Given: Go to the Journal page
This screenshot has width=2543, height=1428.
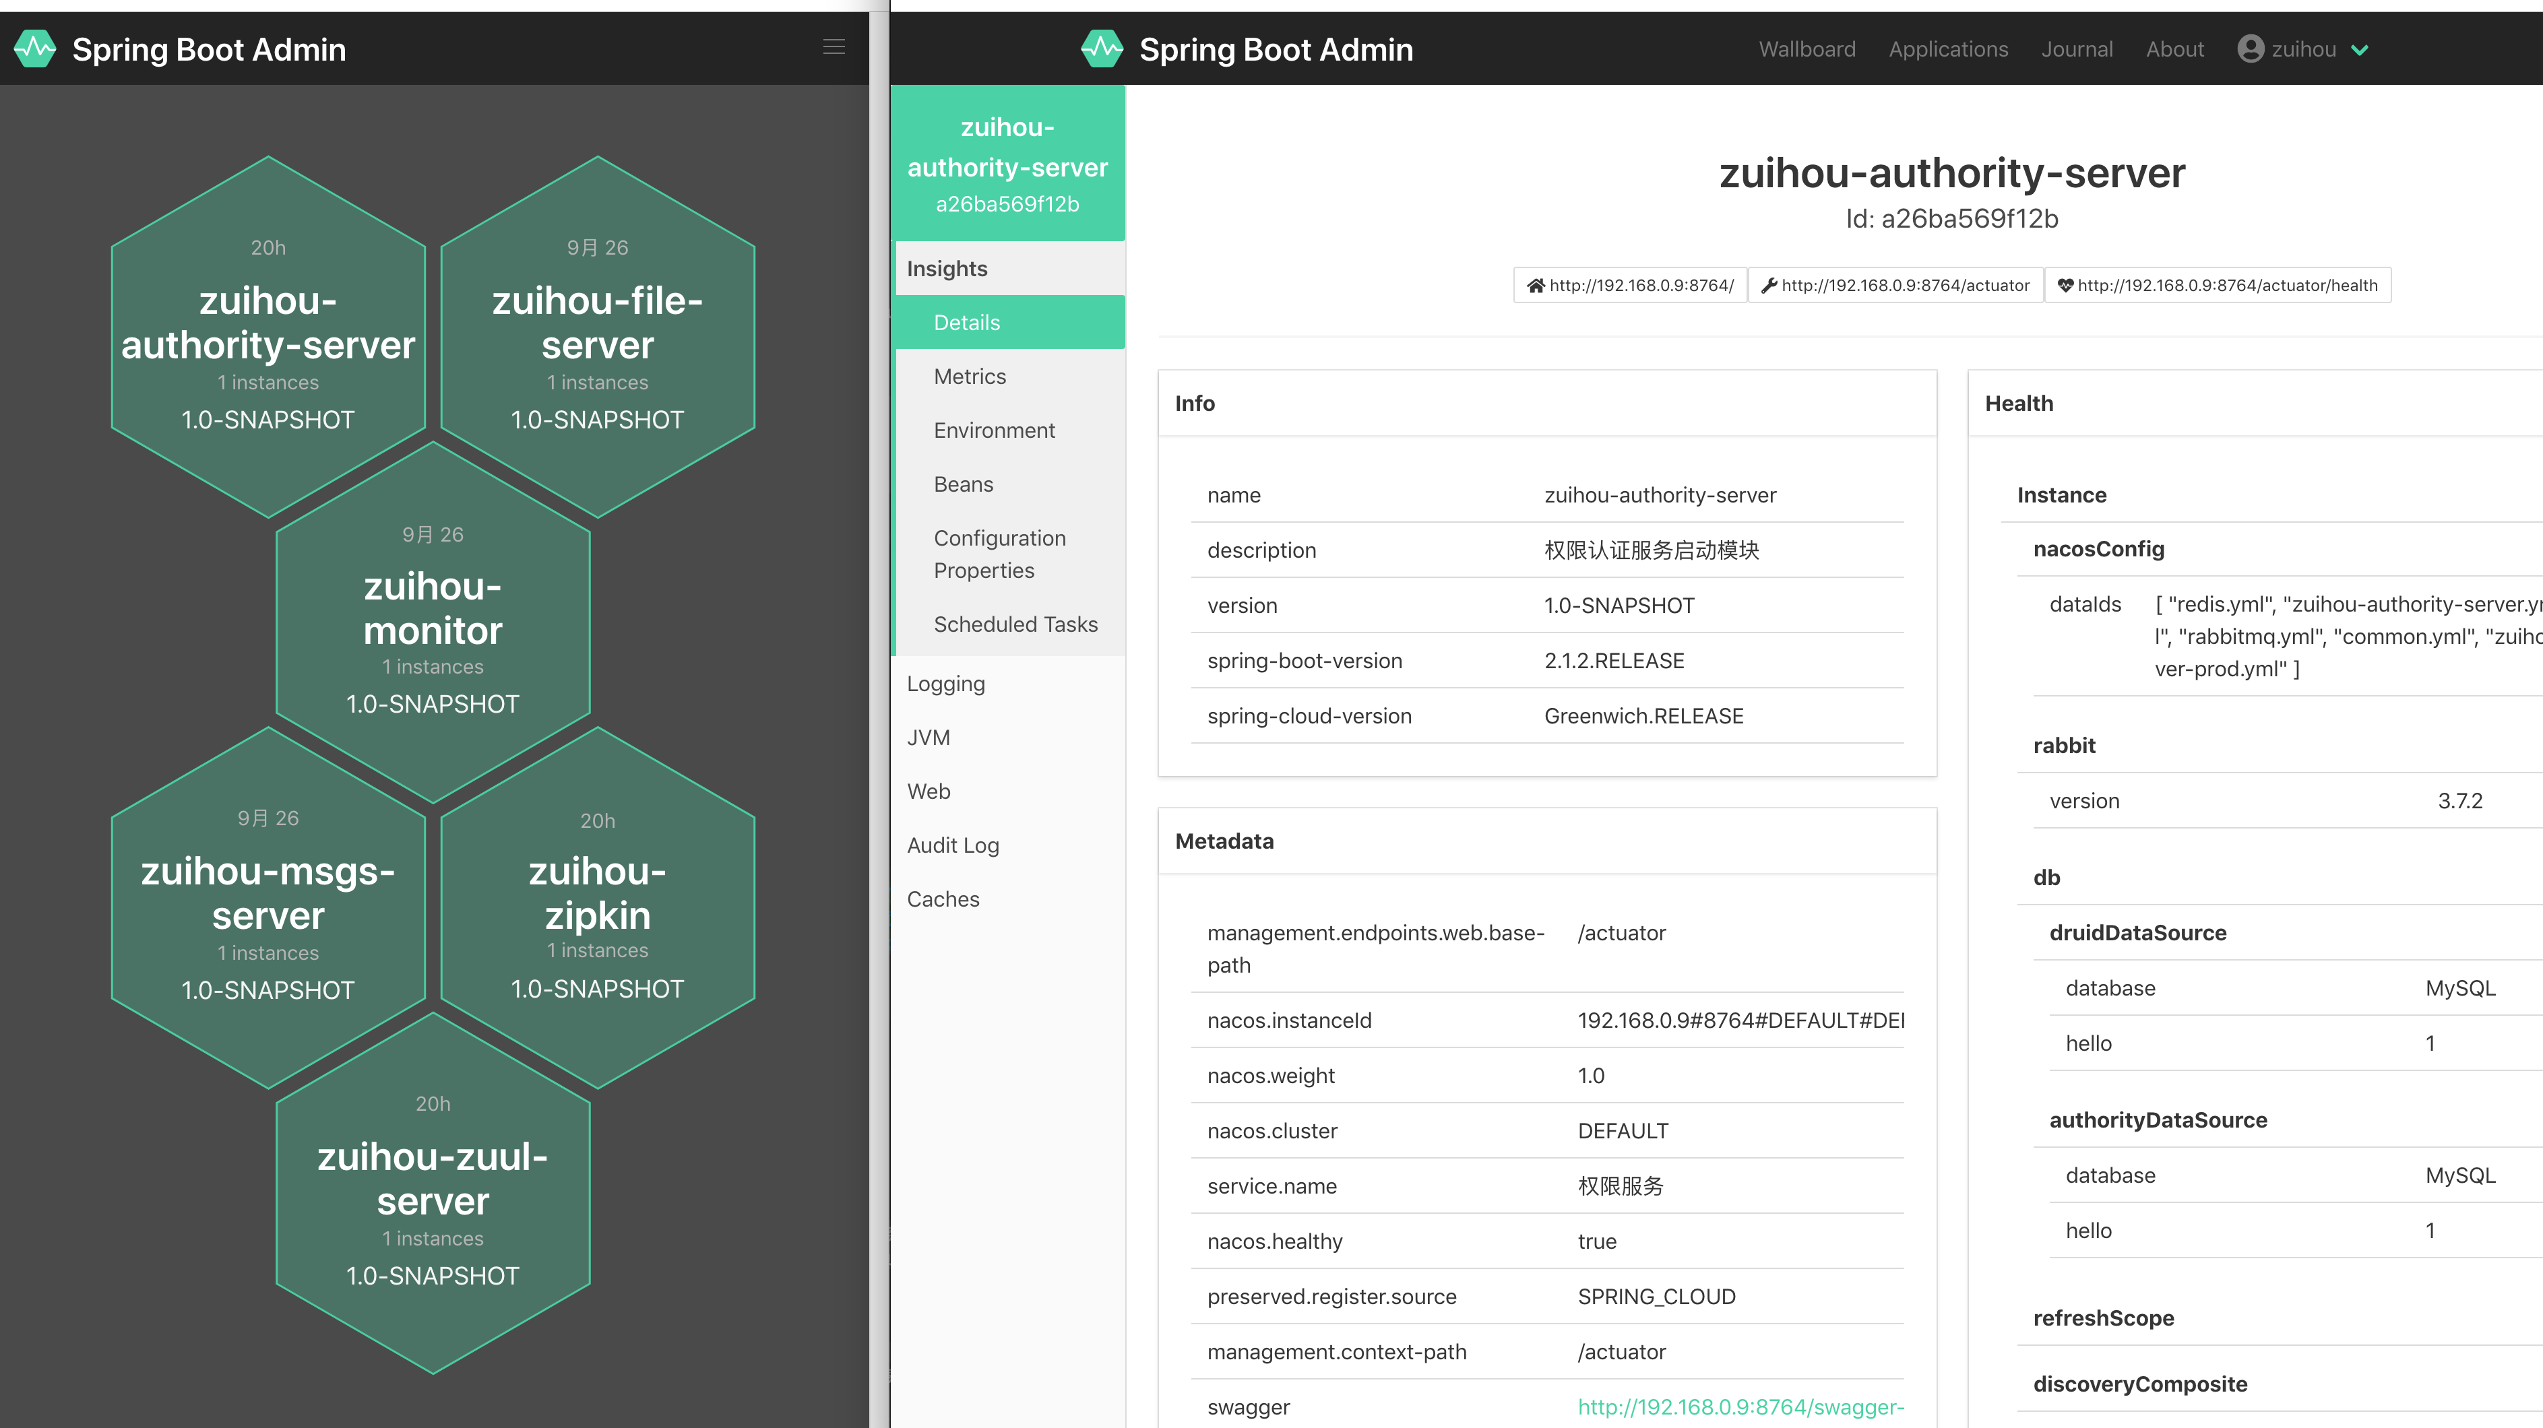Looking at the screenshot, I should click(2076, 49).
